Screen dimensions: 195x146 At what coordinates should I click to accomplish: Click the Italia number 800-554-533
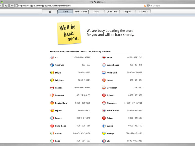[x=84, y=141]
